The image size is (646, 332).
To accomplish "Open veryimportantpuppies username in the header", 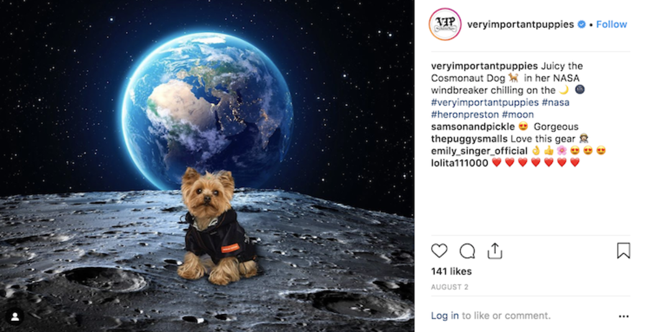I will pyautogui.click(x=521, y=24).
